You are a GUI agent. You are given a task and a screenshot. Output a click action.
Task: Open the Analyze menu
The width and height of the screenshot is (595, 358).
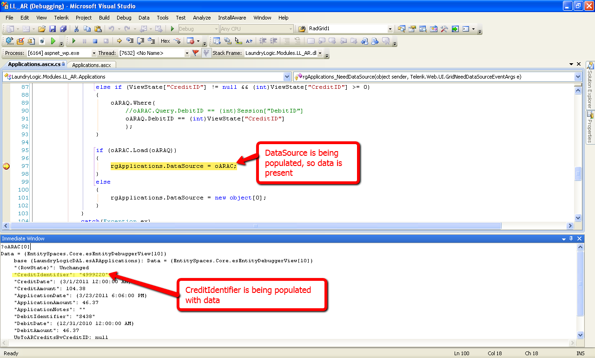coord(202,18)
